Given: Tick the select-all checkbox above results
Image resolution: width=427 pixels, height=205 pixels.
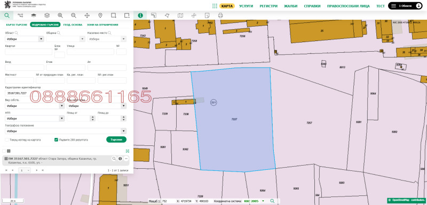Looking at the screenshot, I should click(4, 151).
